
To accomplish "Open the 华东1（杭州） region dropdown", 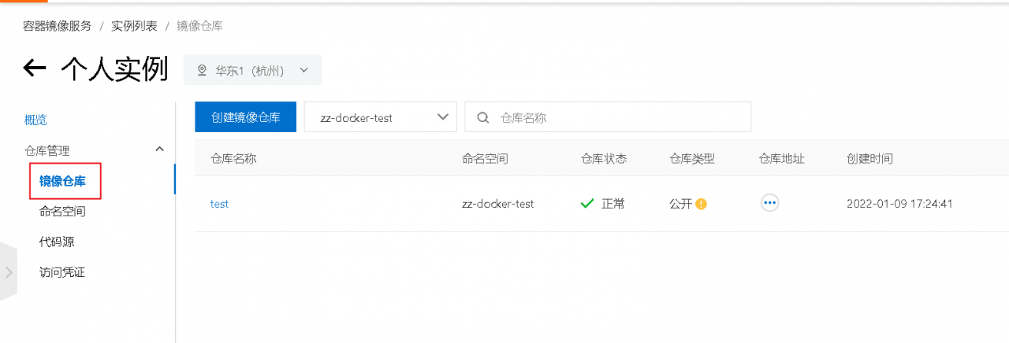I will coord(252,70).
